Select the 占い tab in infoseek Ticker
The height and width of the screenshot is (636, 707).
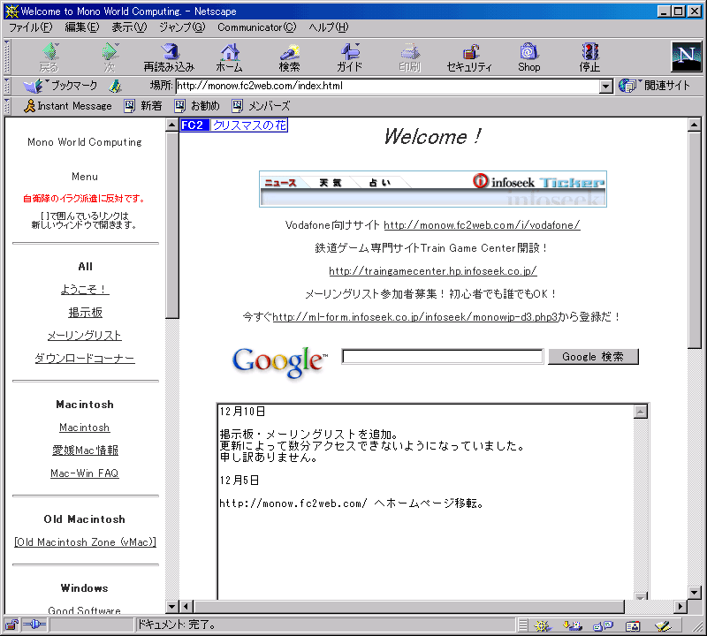(380, 183)
